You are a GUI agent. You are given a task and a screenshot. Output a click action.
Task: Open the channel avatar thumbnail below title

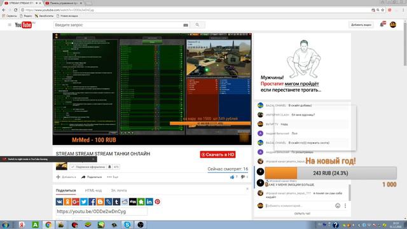tap(62, 166)
